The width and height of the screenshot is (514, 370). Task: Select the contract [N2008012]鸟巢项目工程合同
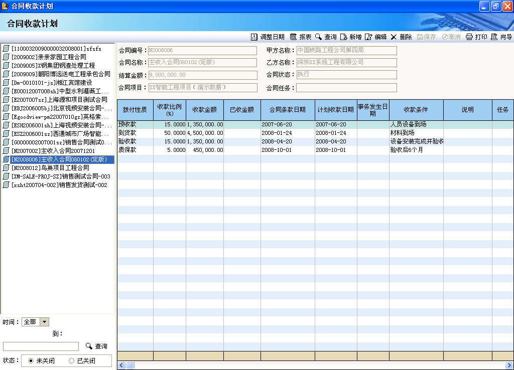pos(50,168)
